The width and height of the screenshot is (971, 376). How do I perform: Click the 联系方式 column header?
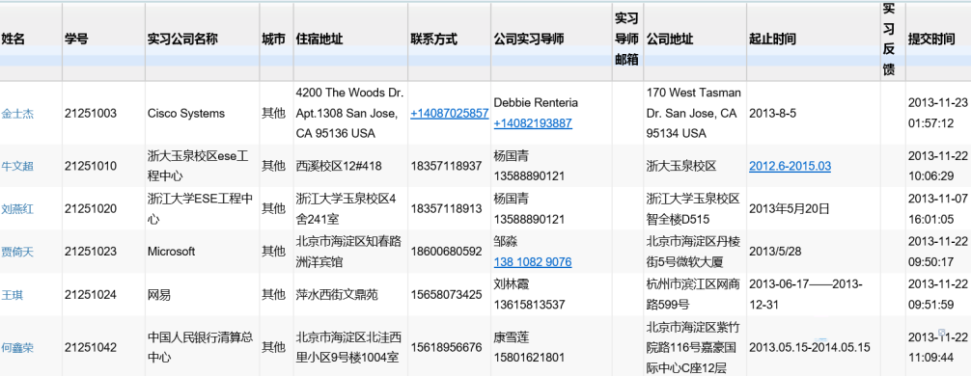(433, 39)
